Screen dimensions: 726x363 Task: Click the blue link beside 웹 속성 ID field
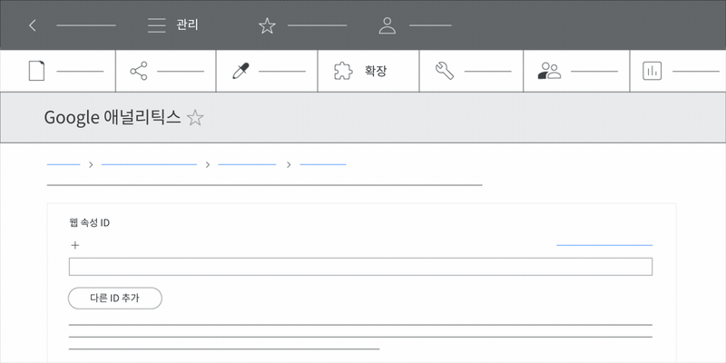[x=604, y=245]
